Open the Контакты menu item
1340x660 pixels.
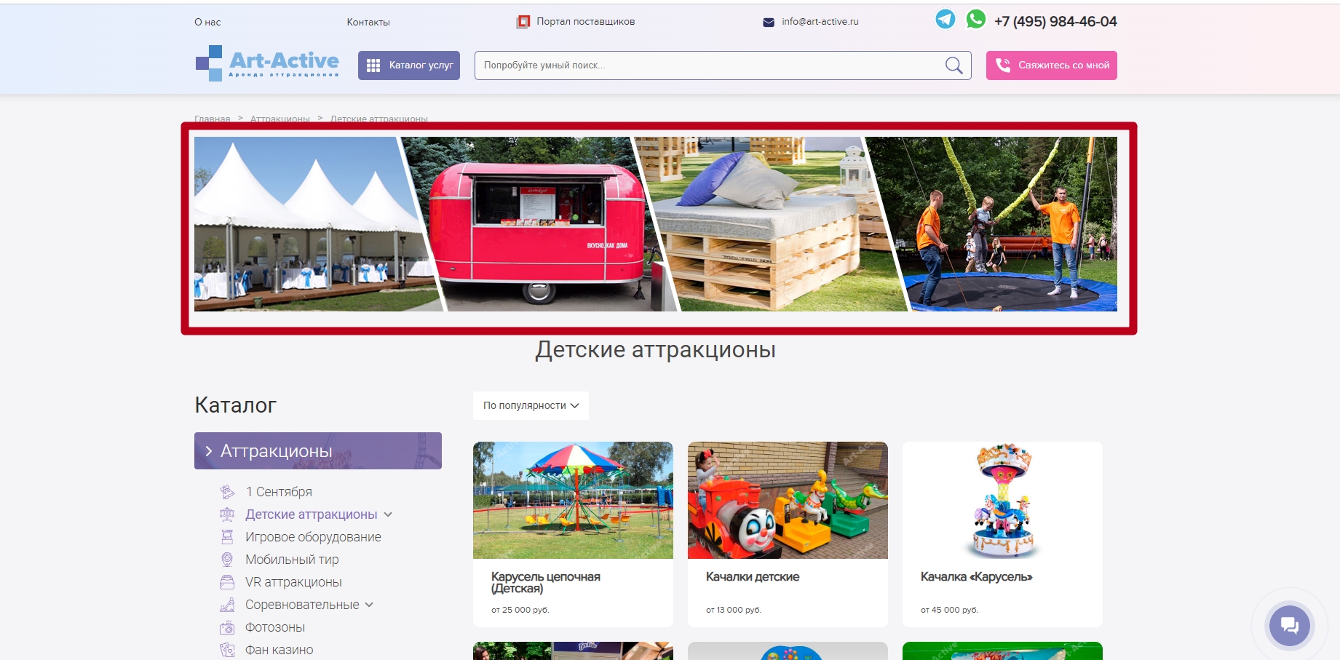coord(368,23)
